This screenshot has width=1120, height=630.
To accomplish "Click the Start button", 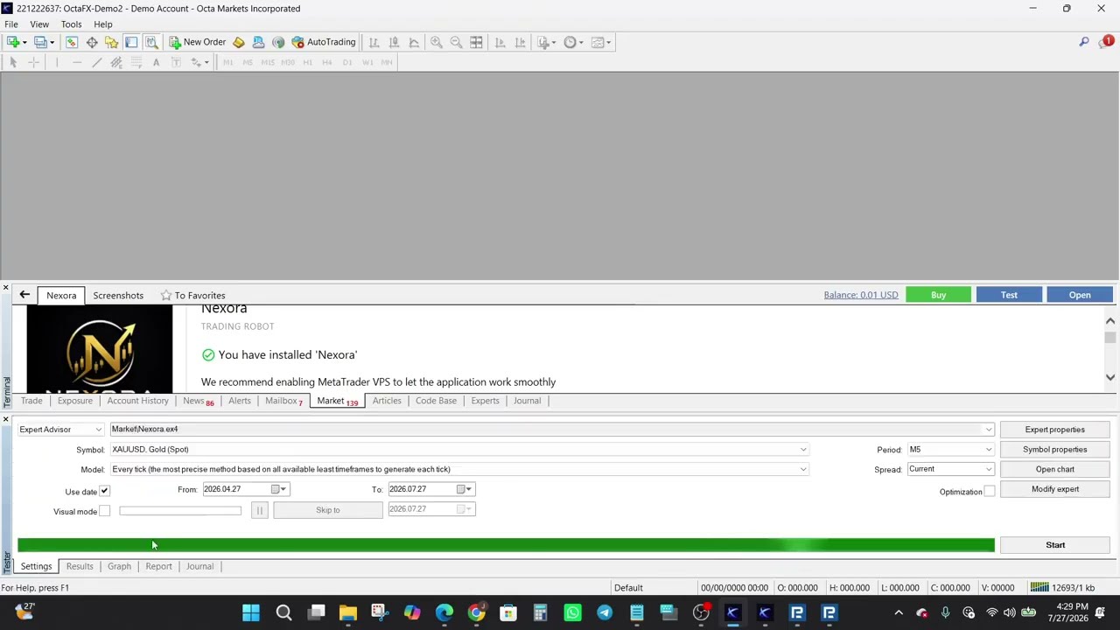I will (x=1055, y=545).
